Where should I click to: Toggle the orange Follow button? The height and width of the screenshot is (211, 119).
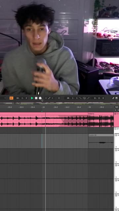pos(11,98)
